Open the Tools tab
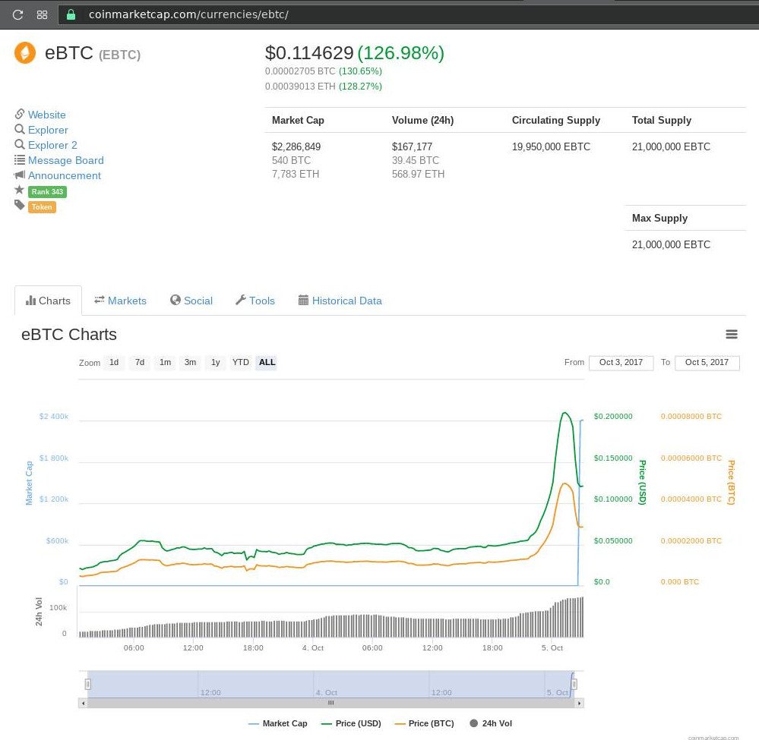 point(255,301)
